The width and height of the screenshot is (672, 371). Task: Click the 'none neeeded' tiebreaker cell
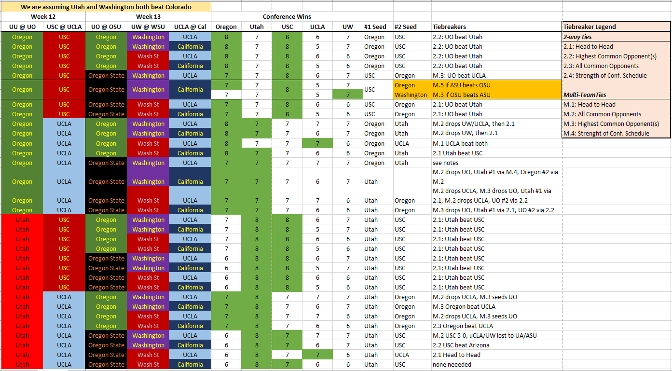pos(497,364)
